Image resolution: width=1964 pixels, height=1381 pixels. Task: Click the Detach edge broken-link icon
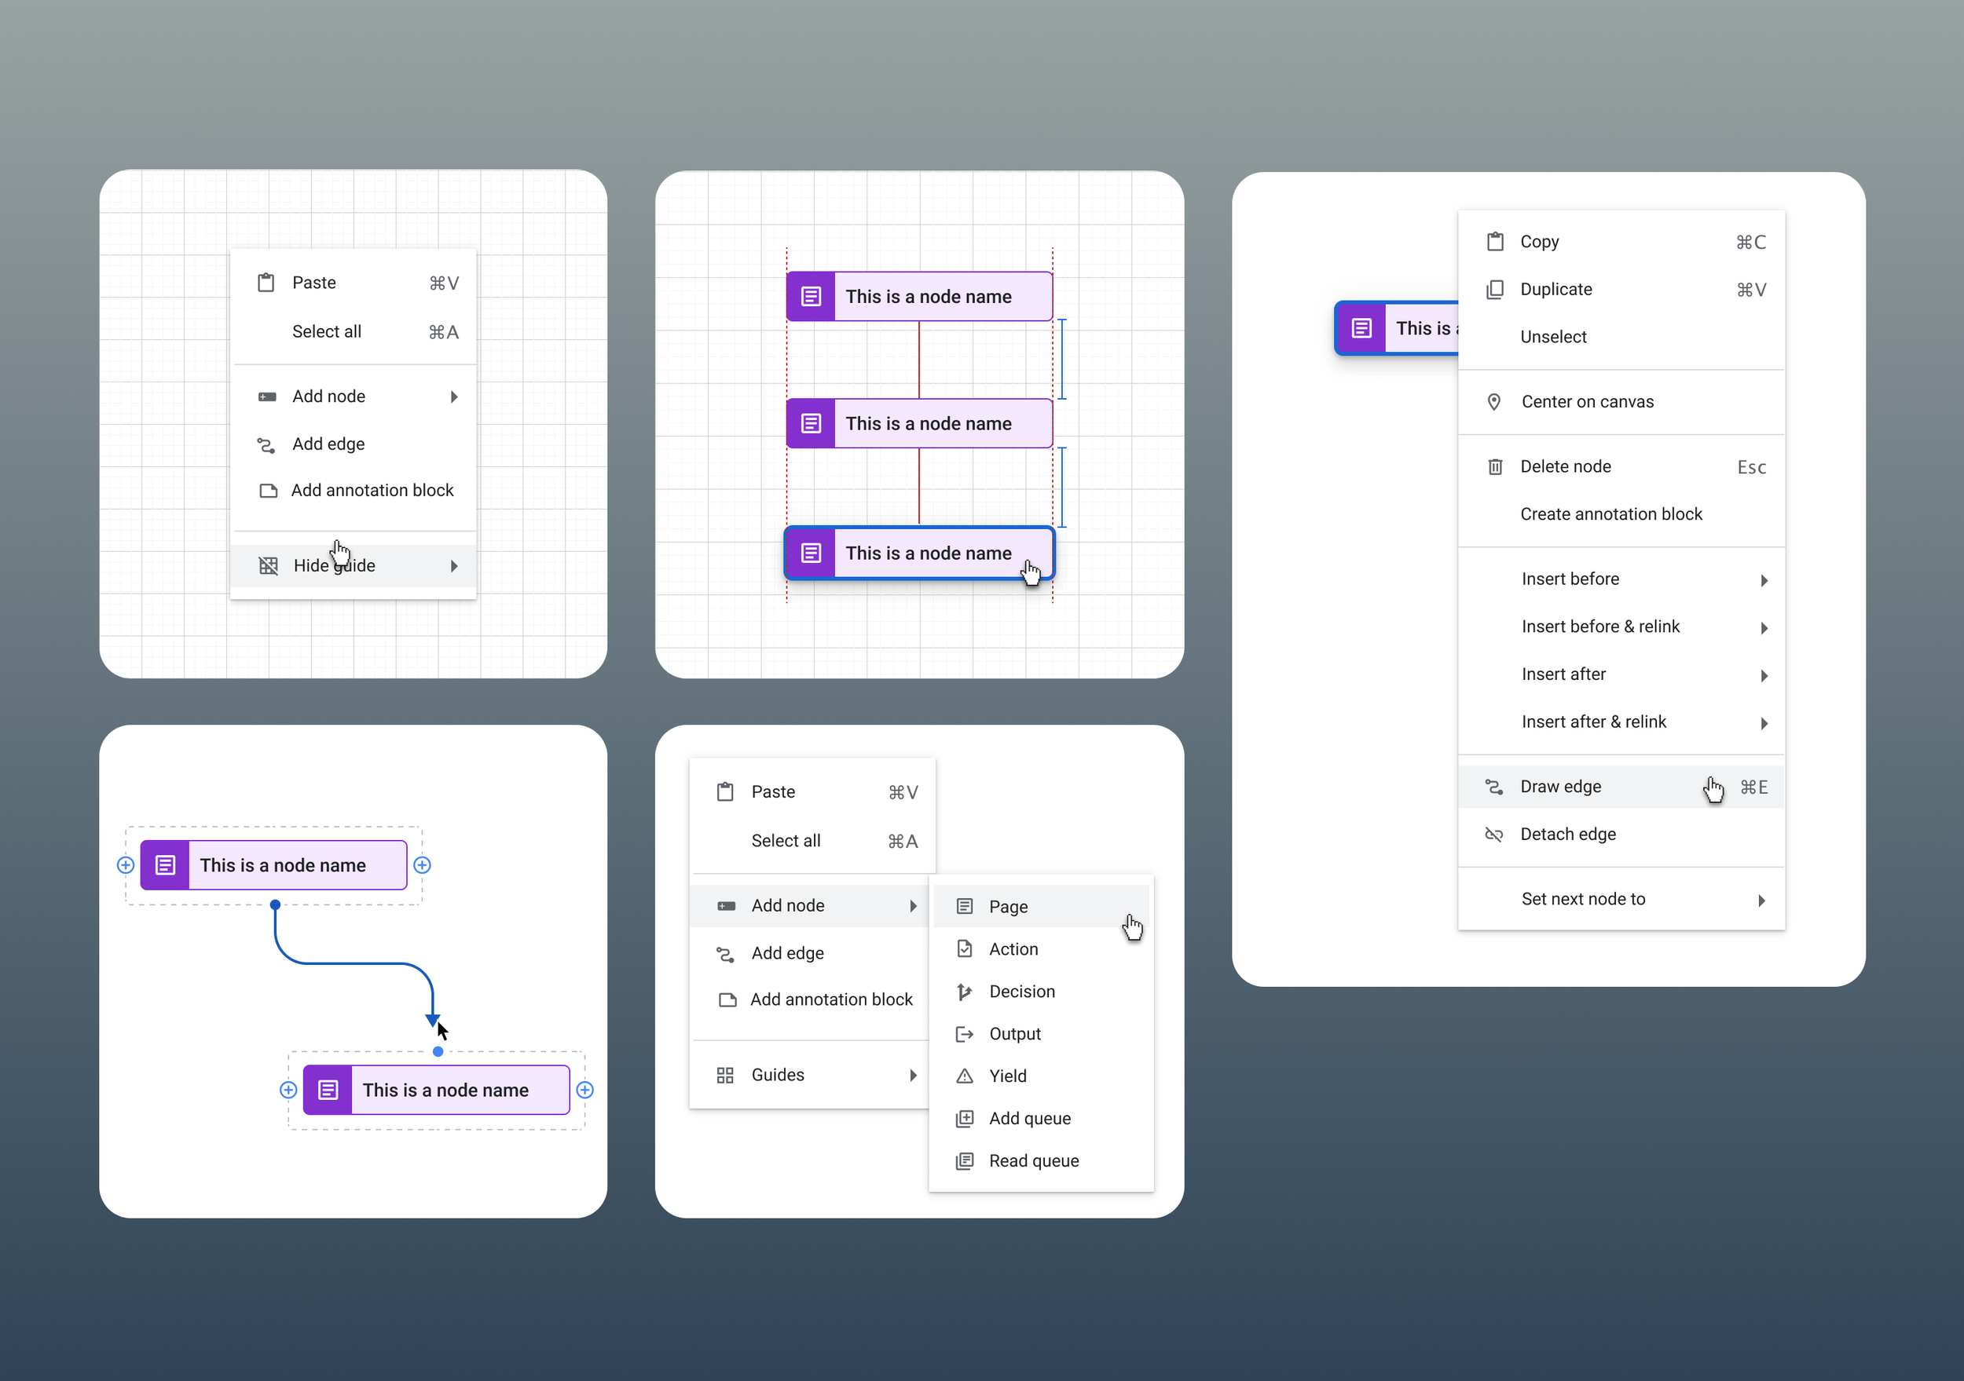click(1493, 835)
